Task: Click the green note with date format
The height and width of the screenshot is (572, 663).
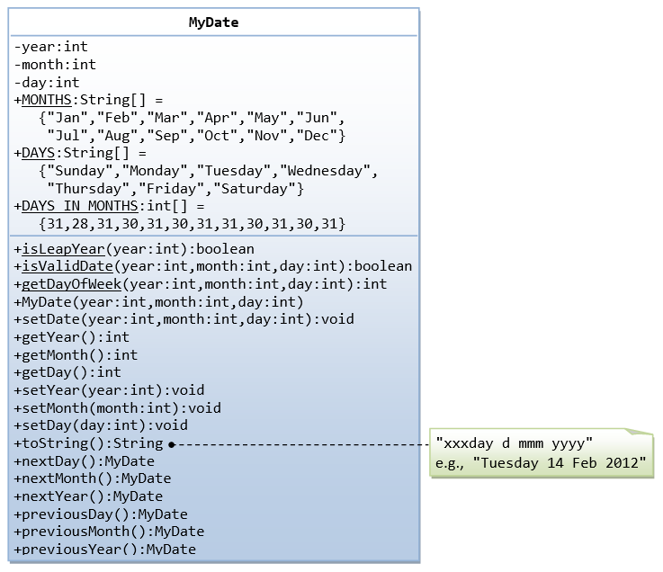Action: [x=540, y=453]
